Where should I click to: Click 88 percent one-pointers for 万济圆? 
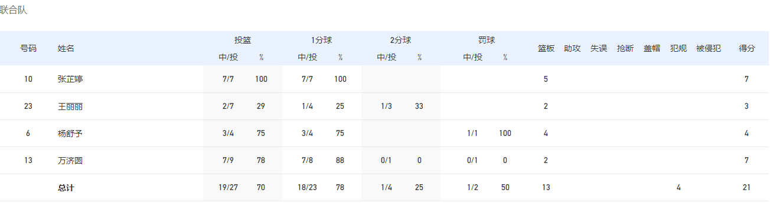[x=340, y=160]
